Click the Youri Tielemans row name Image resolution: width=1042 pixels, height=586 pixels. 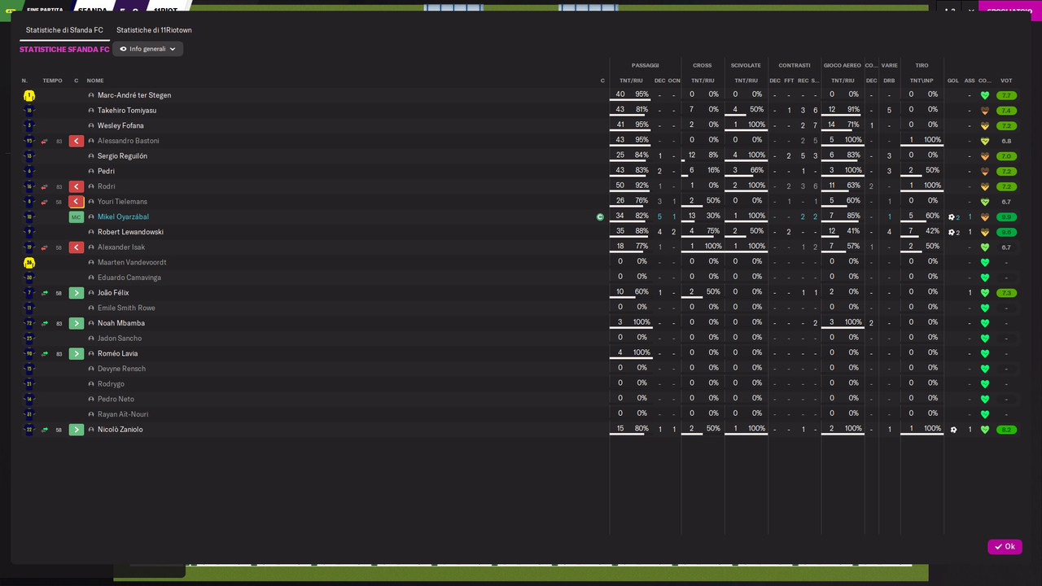coord(122,202)
